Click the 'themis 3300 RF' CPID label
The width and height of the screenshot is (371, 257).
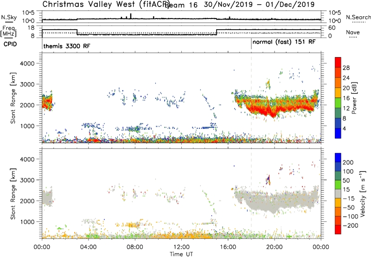(x=67, y=46)
